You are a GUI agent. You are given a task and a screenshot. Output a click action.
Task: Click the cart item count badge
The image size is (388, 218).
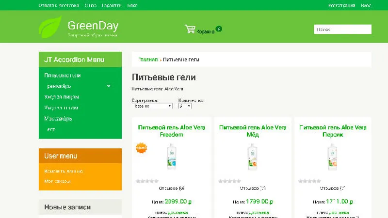point(219,29)
